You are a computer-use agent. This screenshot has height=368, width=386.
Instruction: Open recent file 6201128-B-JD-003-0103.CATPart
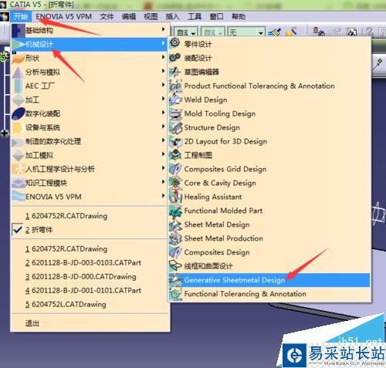point(89,263)
